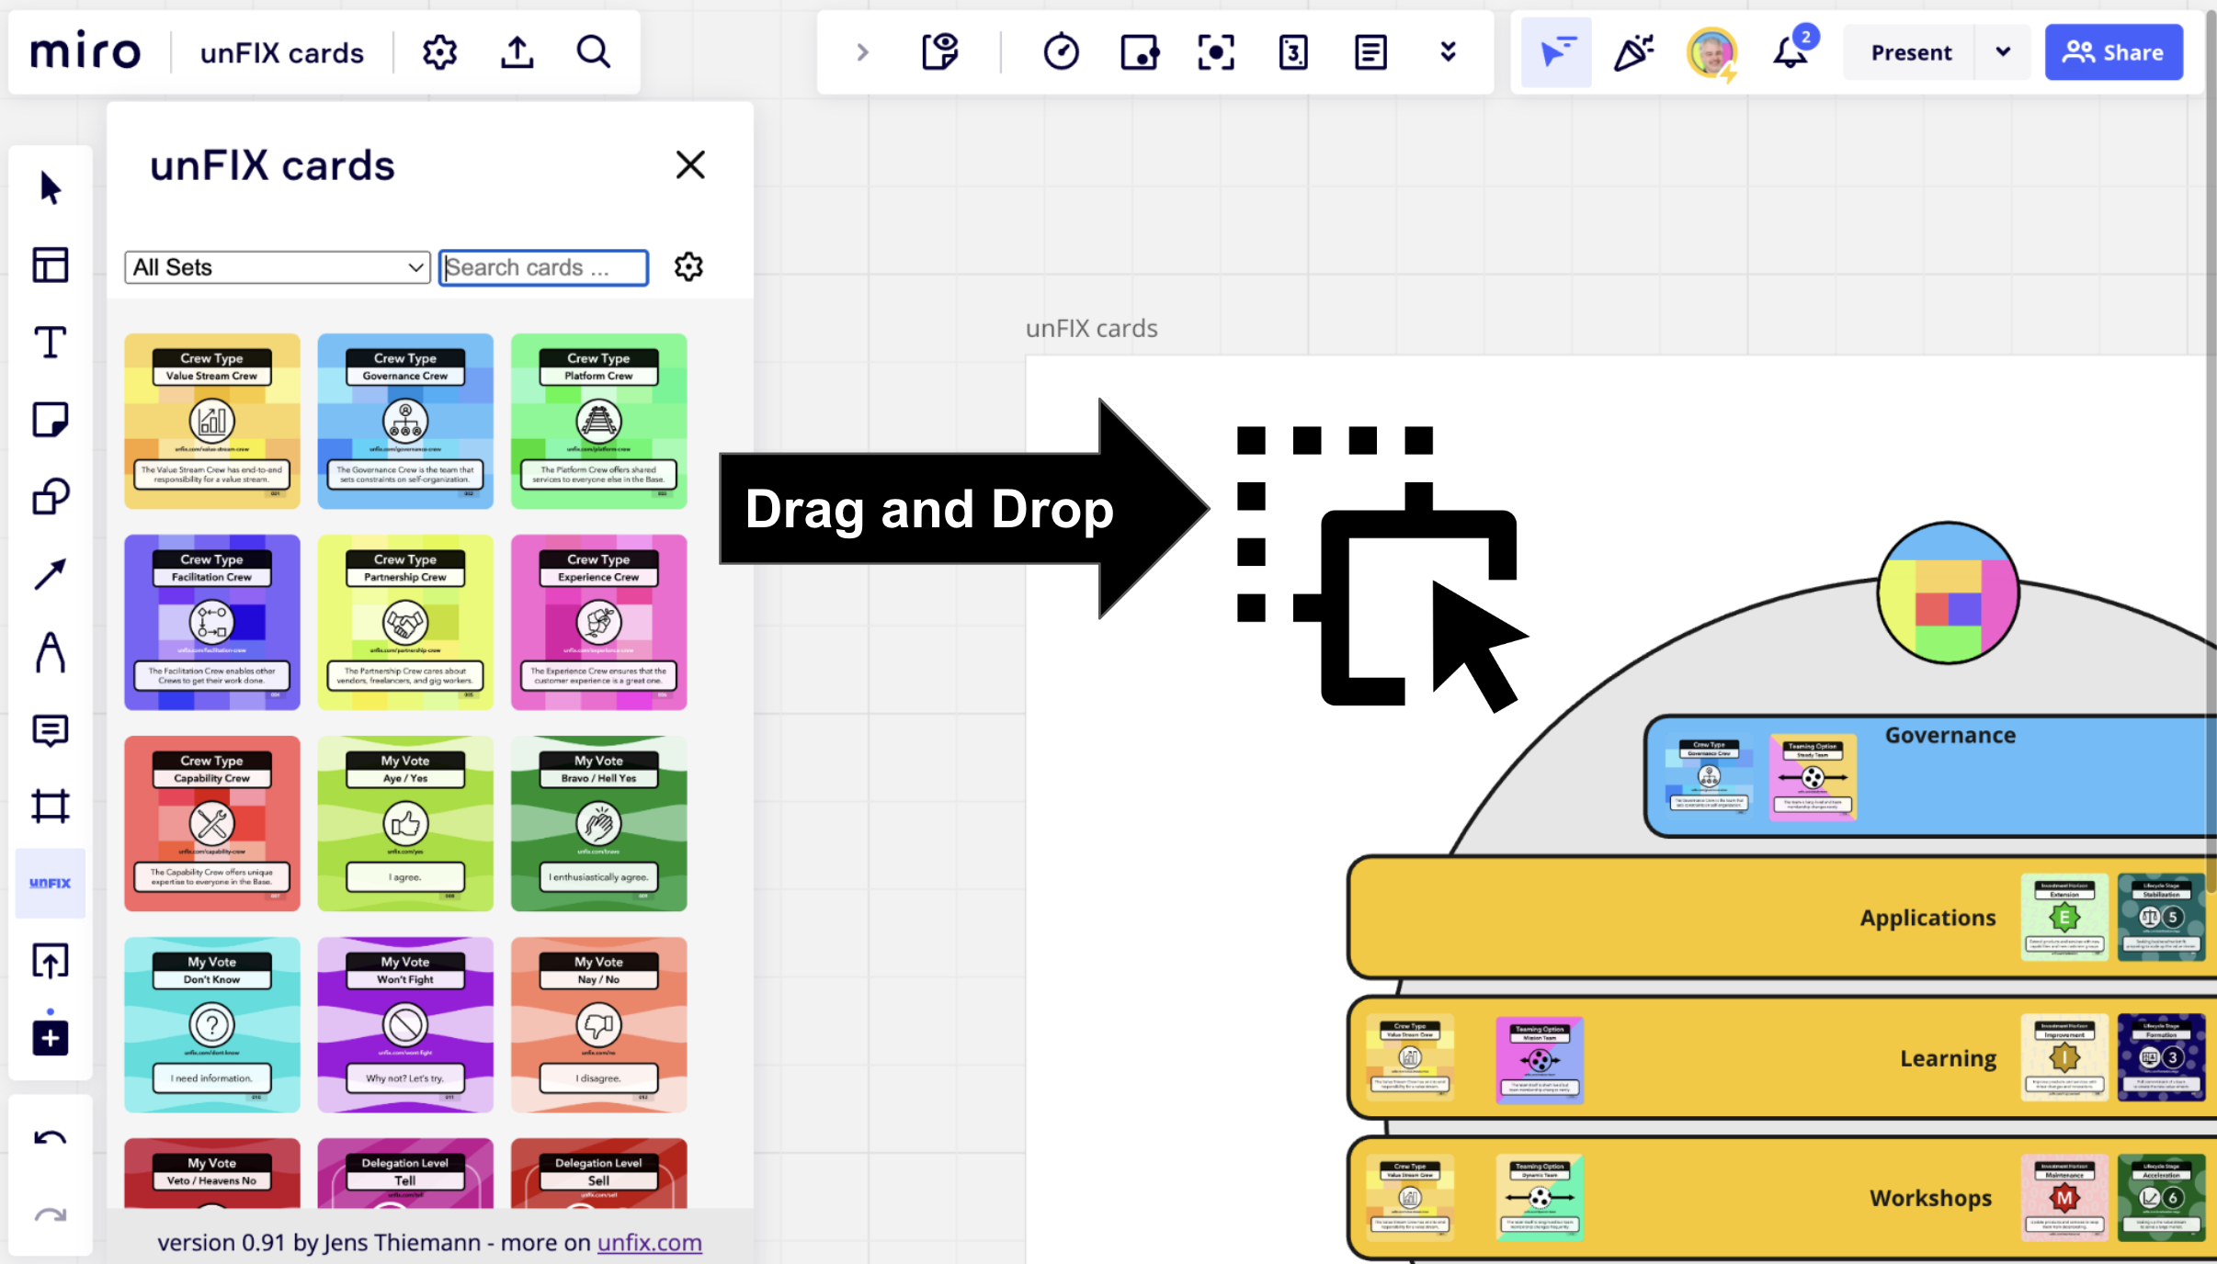
Task: Select the Value Stream Crew card in panel
Action: tap(212, 422)
